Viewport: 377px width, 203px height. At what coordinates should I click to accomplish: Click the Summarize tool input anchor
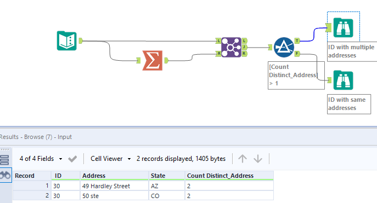tap(138, 60)
